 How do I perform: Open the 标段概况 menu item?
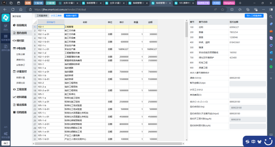[20, 25]
